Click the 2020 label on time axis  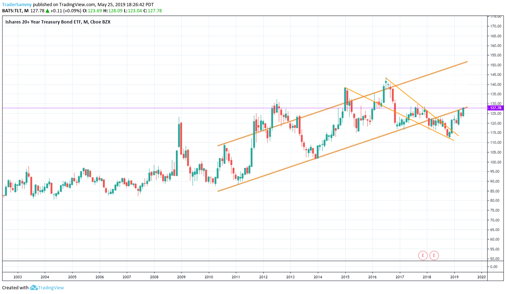click(481, 277)
